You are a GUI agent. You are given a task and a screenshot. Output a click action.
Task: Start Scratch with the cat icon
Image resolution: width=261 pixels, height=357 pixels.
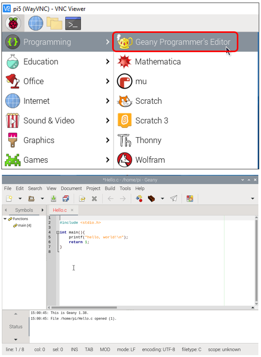pyautogui.click(x=139, y=101)
